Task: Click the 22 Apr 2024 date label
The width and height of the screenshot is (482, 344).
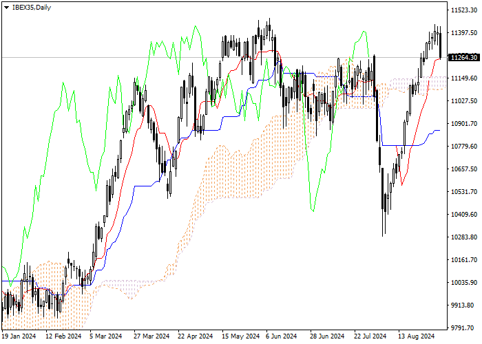Action: click(196, 336)
